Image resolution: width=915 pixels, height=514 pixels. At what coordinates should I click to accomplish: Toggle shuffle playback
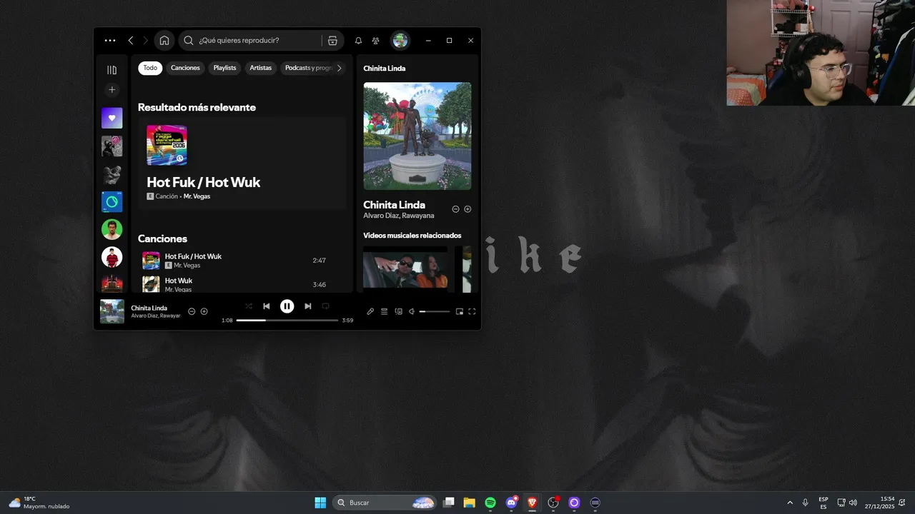click(249, 306)
